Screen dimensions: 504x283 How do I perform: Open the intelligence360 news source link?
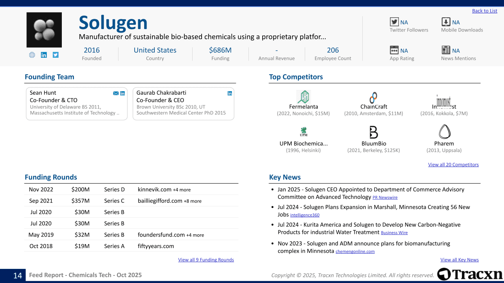tap(304, 215)
